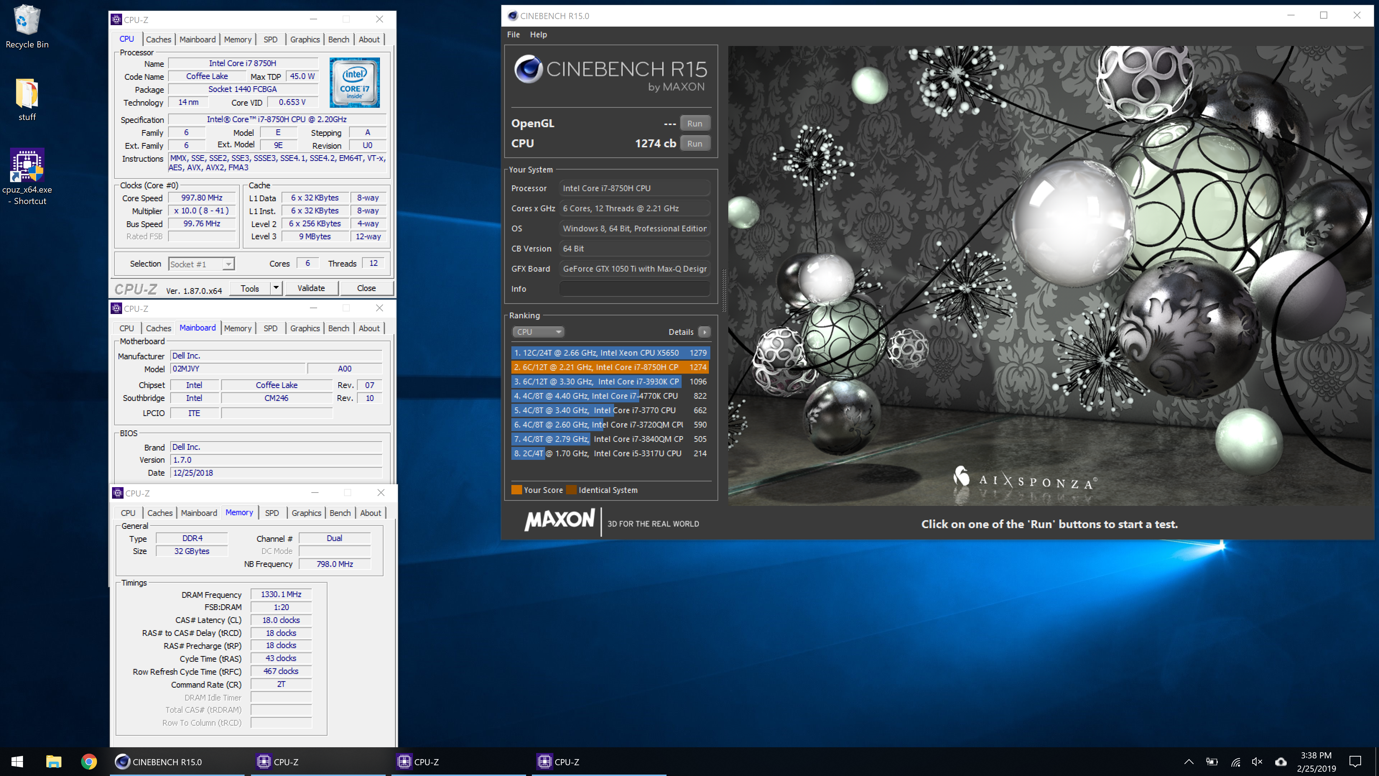Click the Your Score orange legend swatch
The height and width of the screenshot is (776, 1379).
click(517, 489)
